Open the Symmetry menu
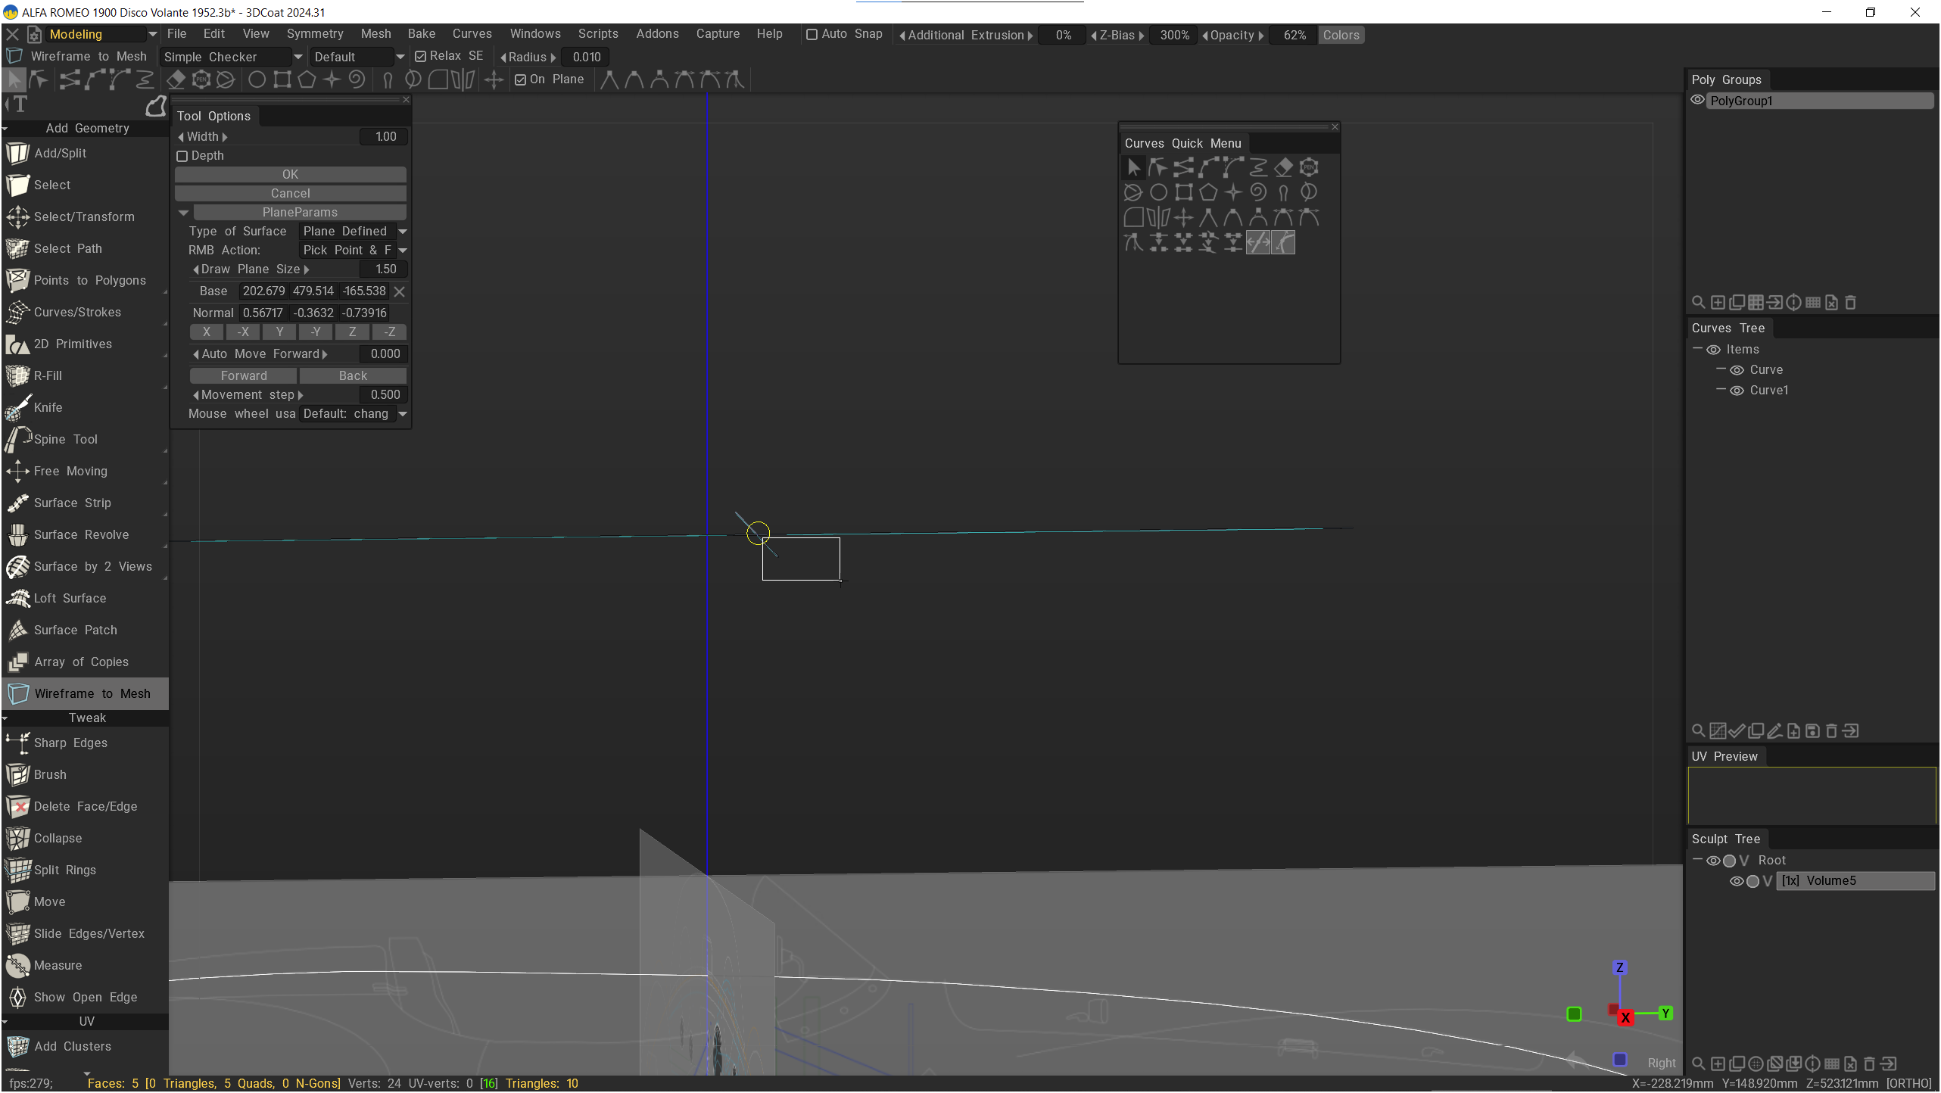 coord(314,34)
